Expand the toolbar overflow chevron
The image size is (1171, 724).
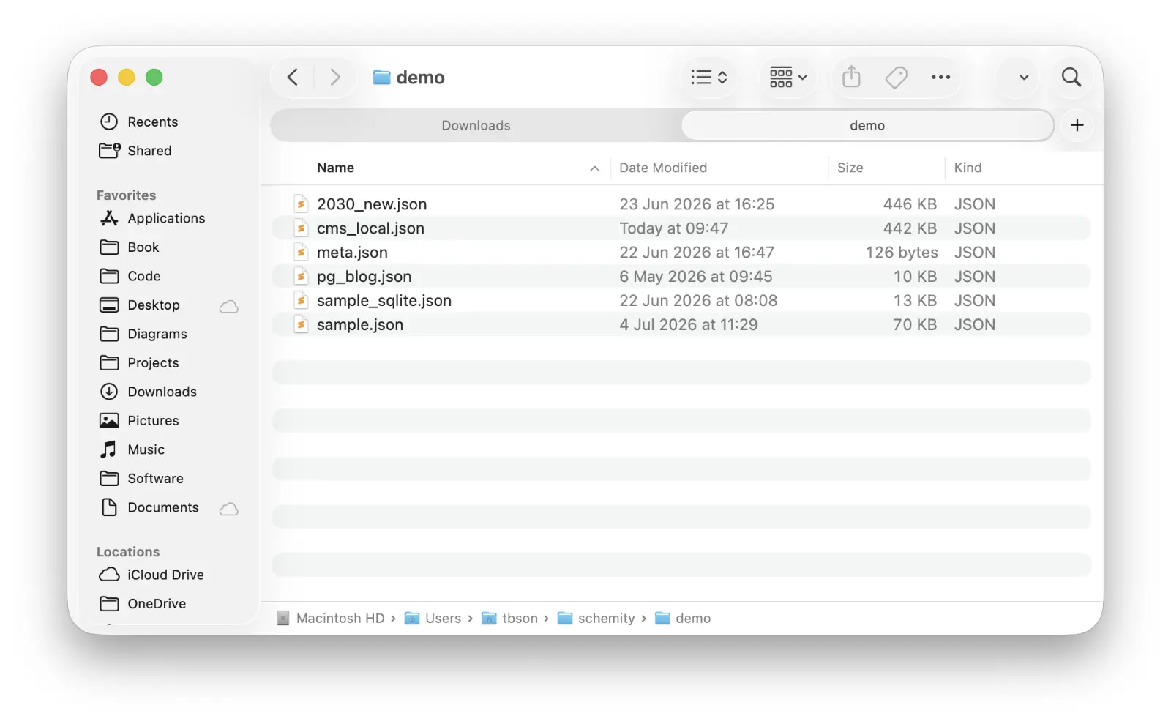(x=1024, y=77)
